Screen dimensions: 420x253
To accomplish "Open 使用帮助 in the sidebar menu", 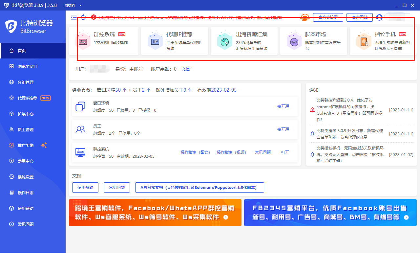I will [33, 208].
